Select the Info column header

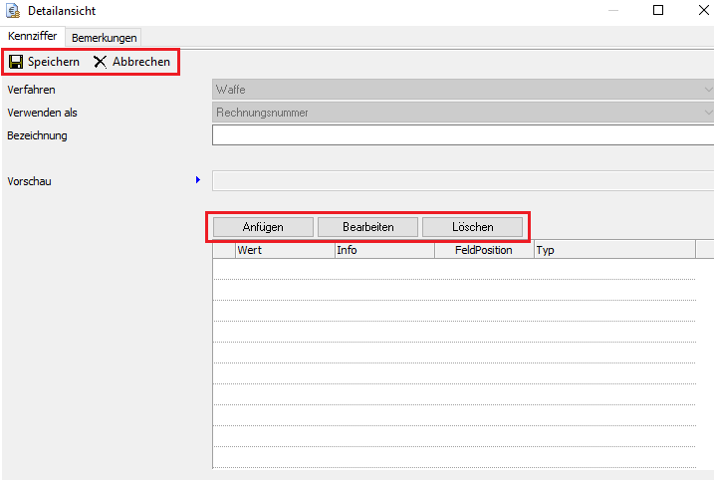[383, 250]
